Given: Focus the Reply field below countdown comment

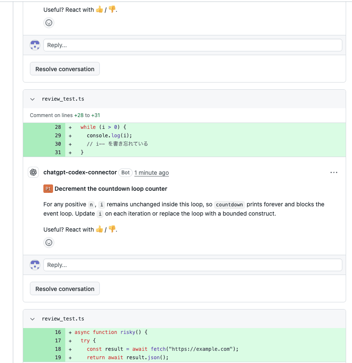Looking at the screenshot, I should pos(193,265).
